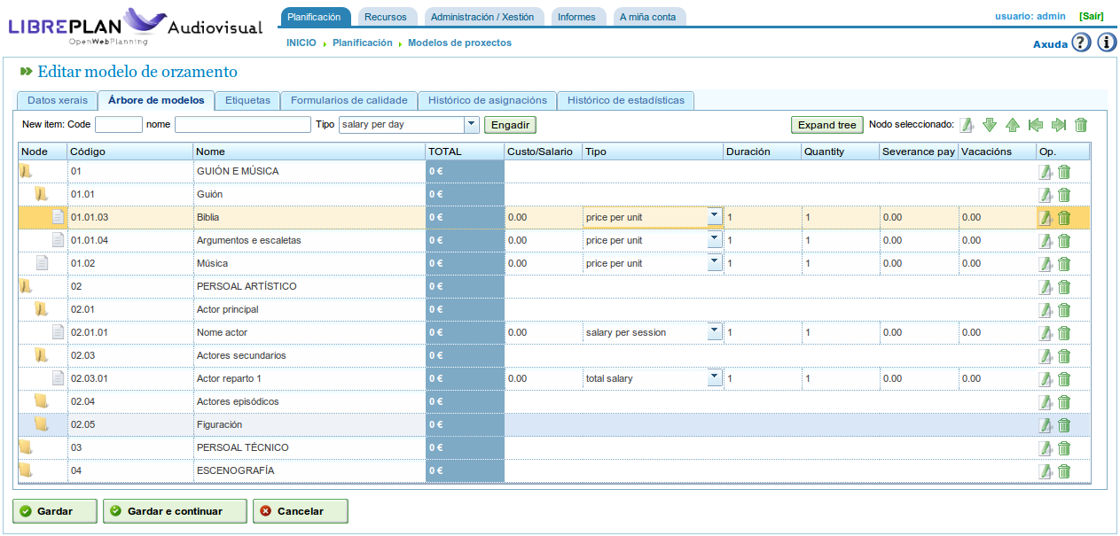This screenshot has height=536, width=1120.
Task: Open the new item Tipo dropdown
Action: tap(472, 125)
